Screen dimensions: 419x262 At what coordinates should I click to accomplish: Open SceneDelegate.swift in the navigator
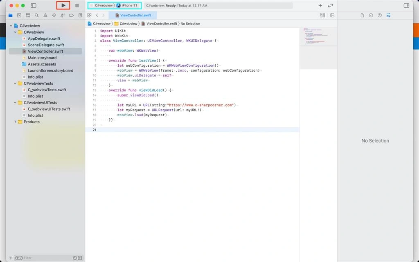(x=46, y=45)
